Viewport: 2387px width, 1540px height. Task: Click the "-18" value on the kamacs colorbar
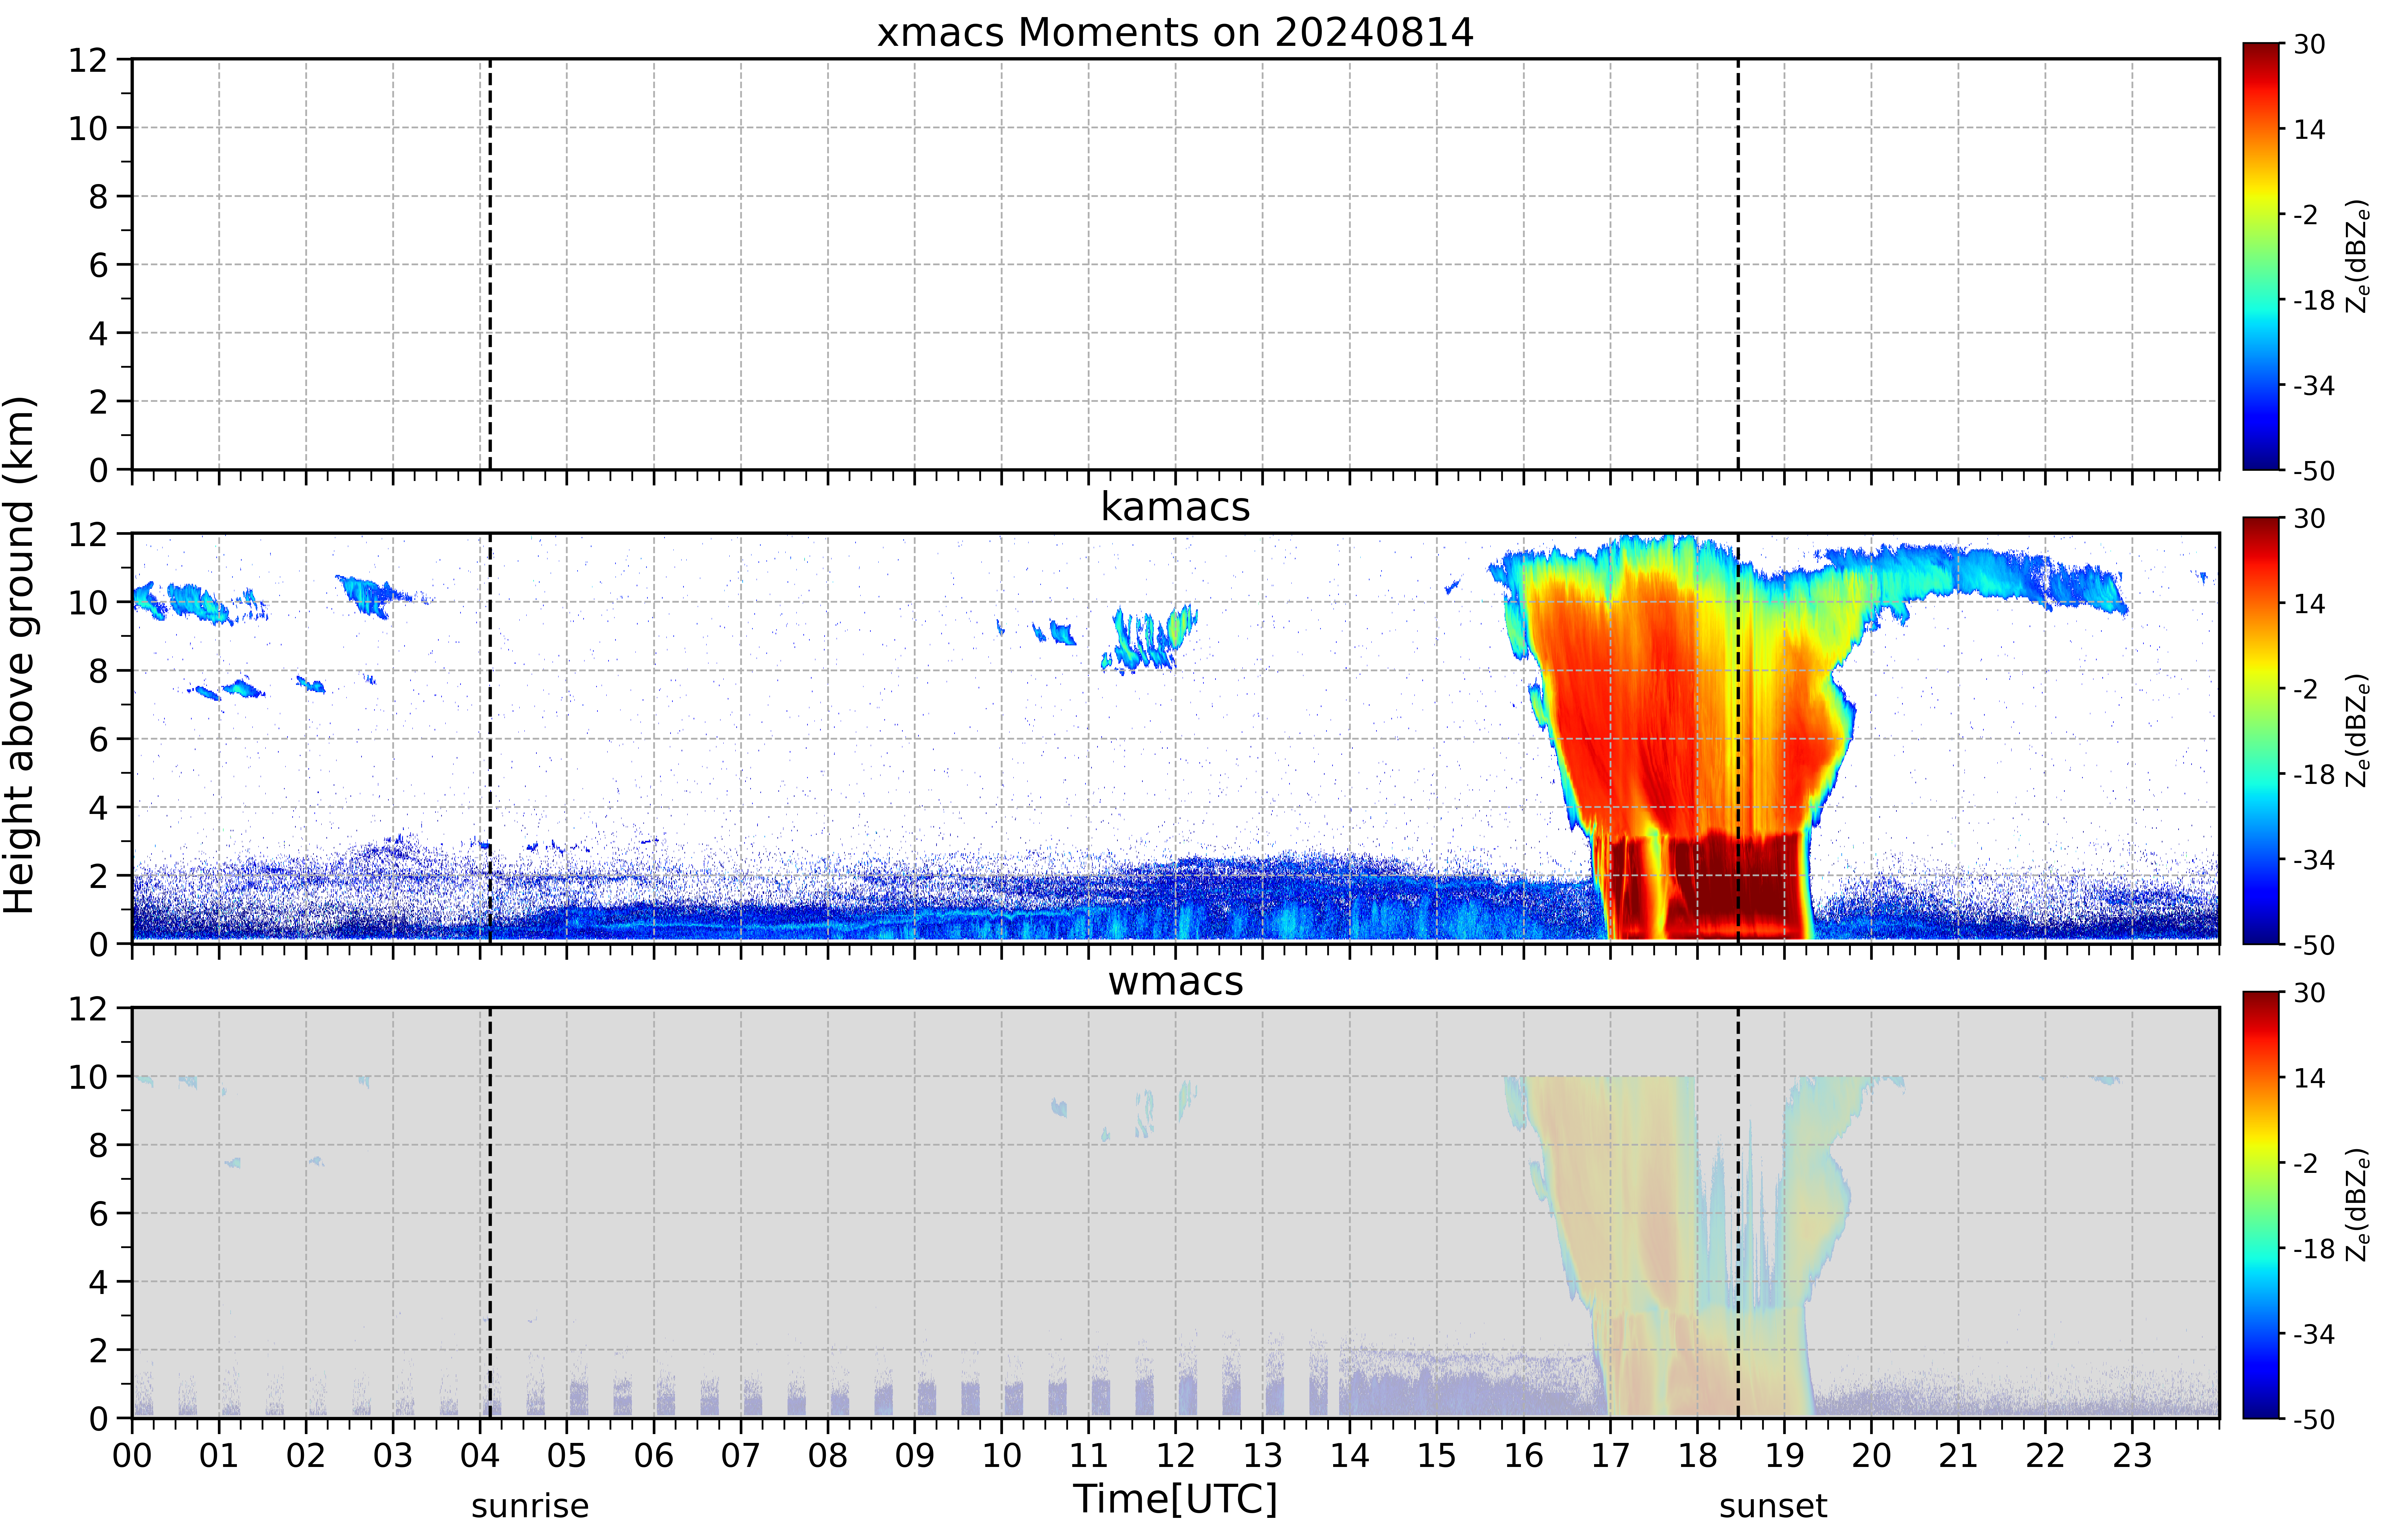coord(2314,774)
